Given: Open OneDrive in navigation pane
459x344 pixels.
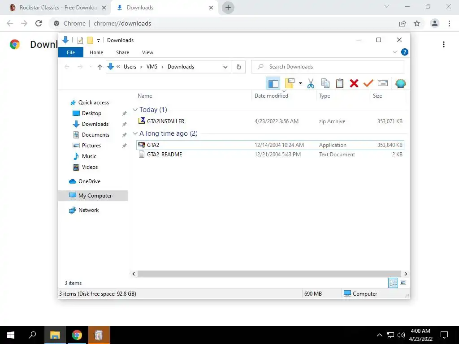Looking at the screenshot, I should tap(89, 181).
